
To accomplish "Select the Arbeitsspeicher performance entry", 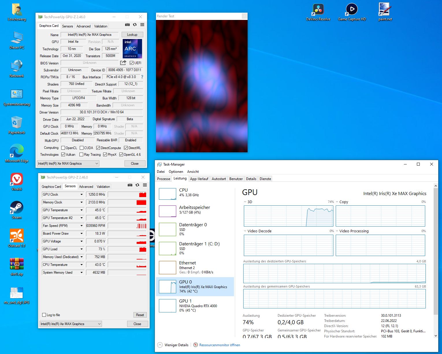I will (195, 211).
